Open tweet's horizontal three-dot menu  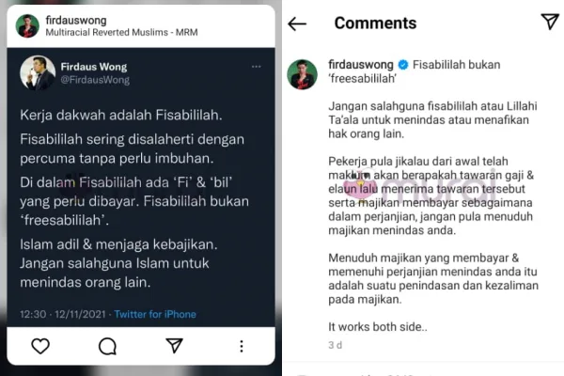(x=256, y=67)
